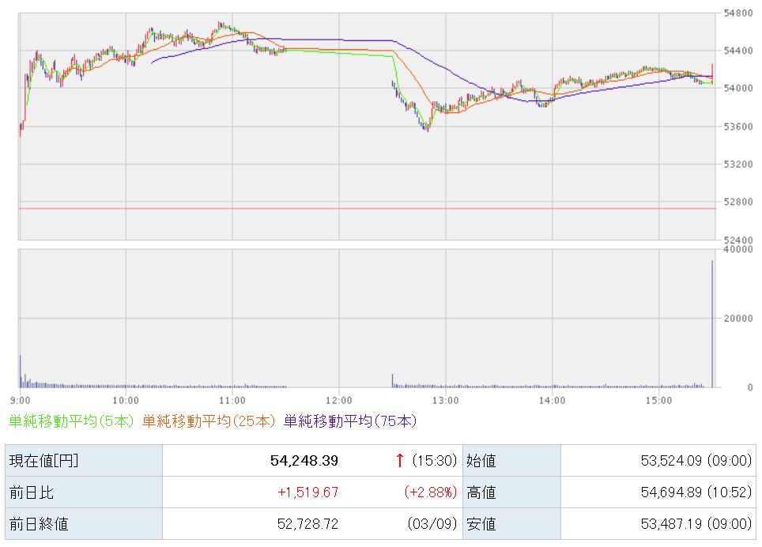Viewport: 762px width, 547px height.
Task: Click the 単純移動平均(5本) legend label
Action: point(71,421)
